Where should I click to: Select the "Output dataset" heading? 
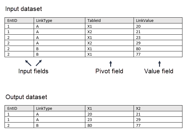pyautogui.click(x=26, y=97)
